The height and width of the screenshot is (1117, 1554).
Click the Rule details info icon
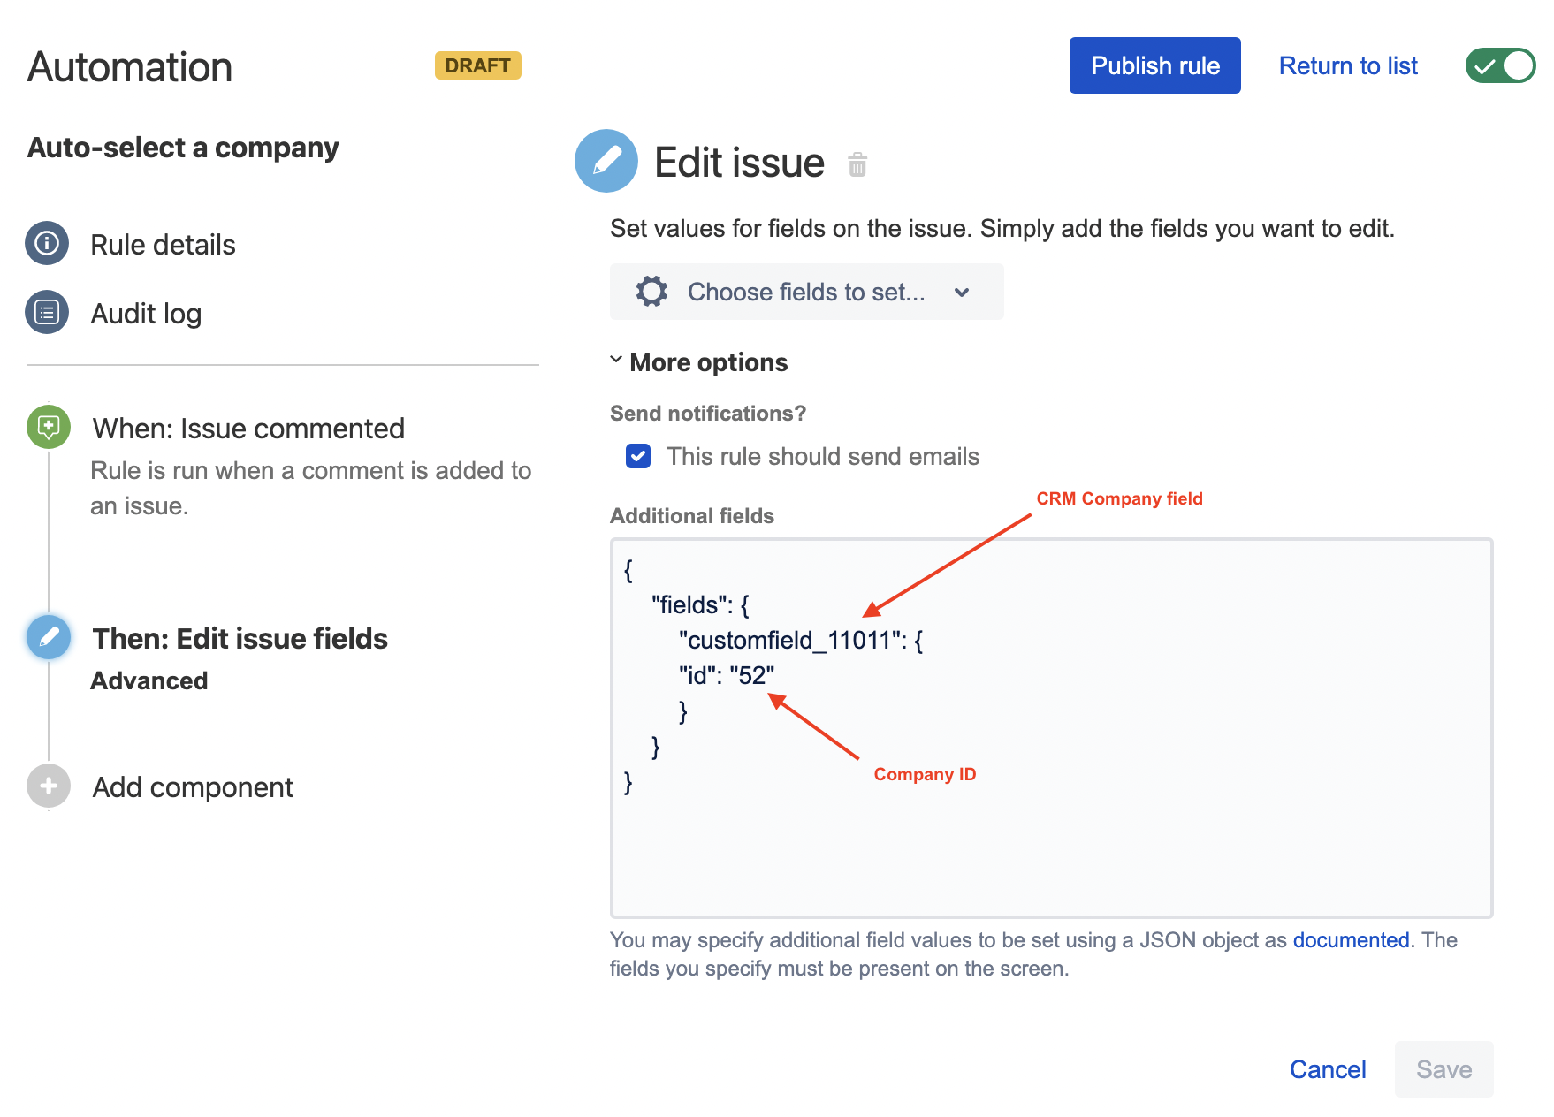pyautogui.click(x=47, y=243)
